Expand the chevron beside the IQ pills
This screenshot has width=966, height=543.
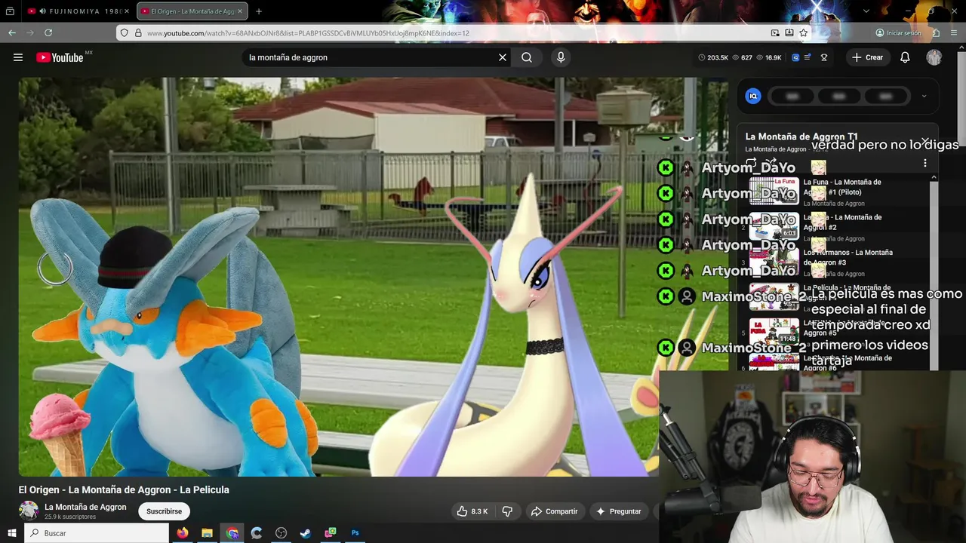pyautogui.click(x=924, y=96)
